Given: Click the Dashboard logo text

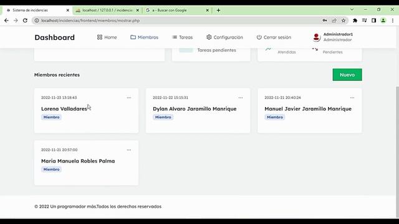Looking at the screenshot, I should (x=55, y=37).
